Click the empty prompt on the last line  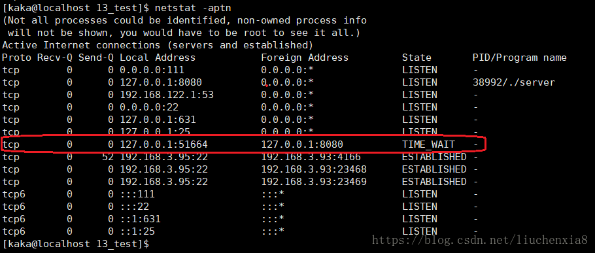75,243
